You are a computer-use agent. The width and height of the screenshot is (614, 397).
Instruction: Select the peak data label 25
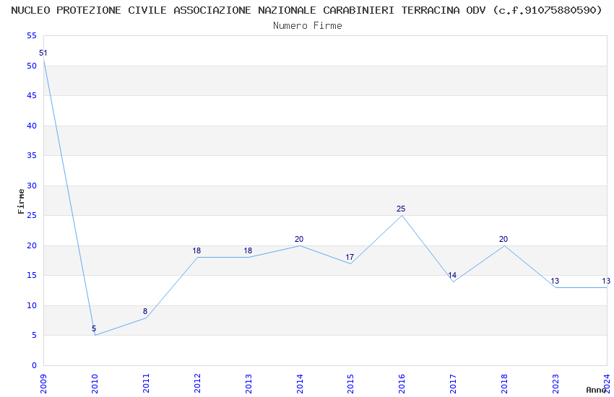click(x=401, y=209)
